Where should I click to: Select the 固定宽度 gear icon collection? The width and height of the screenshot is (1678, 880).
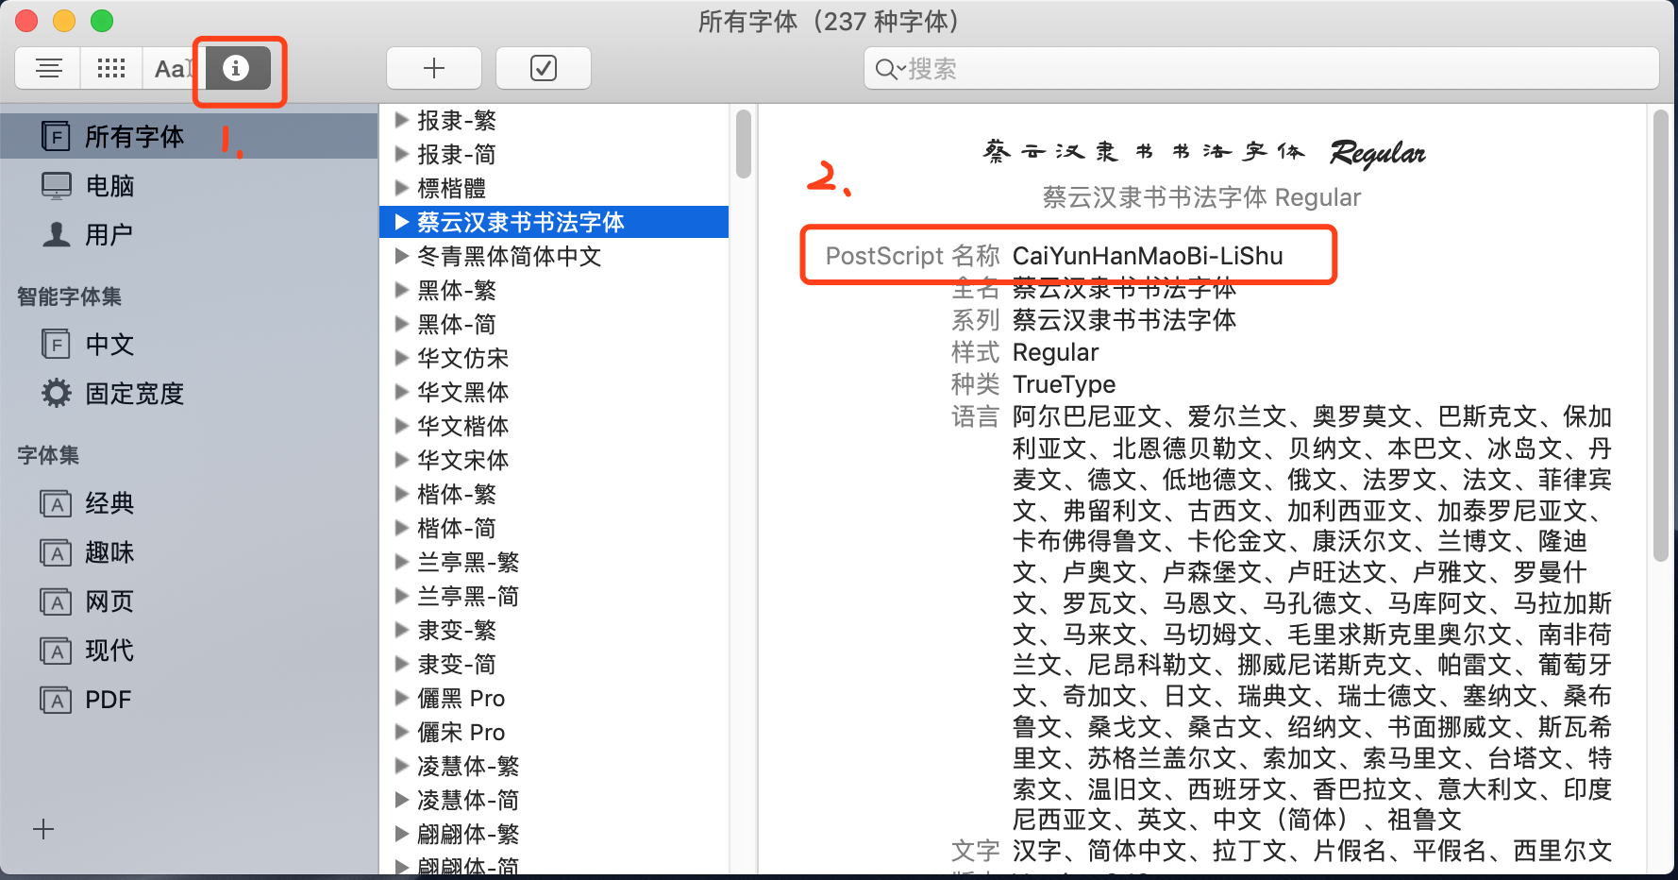click(x=57, y=393)
